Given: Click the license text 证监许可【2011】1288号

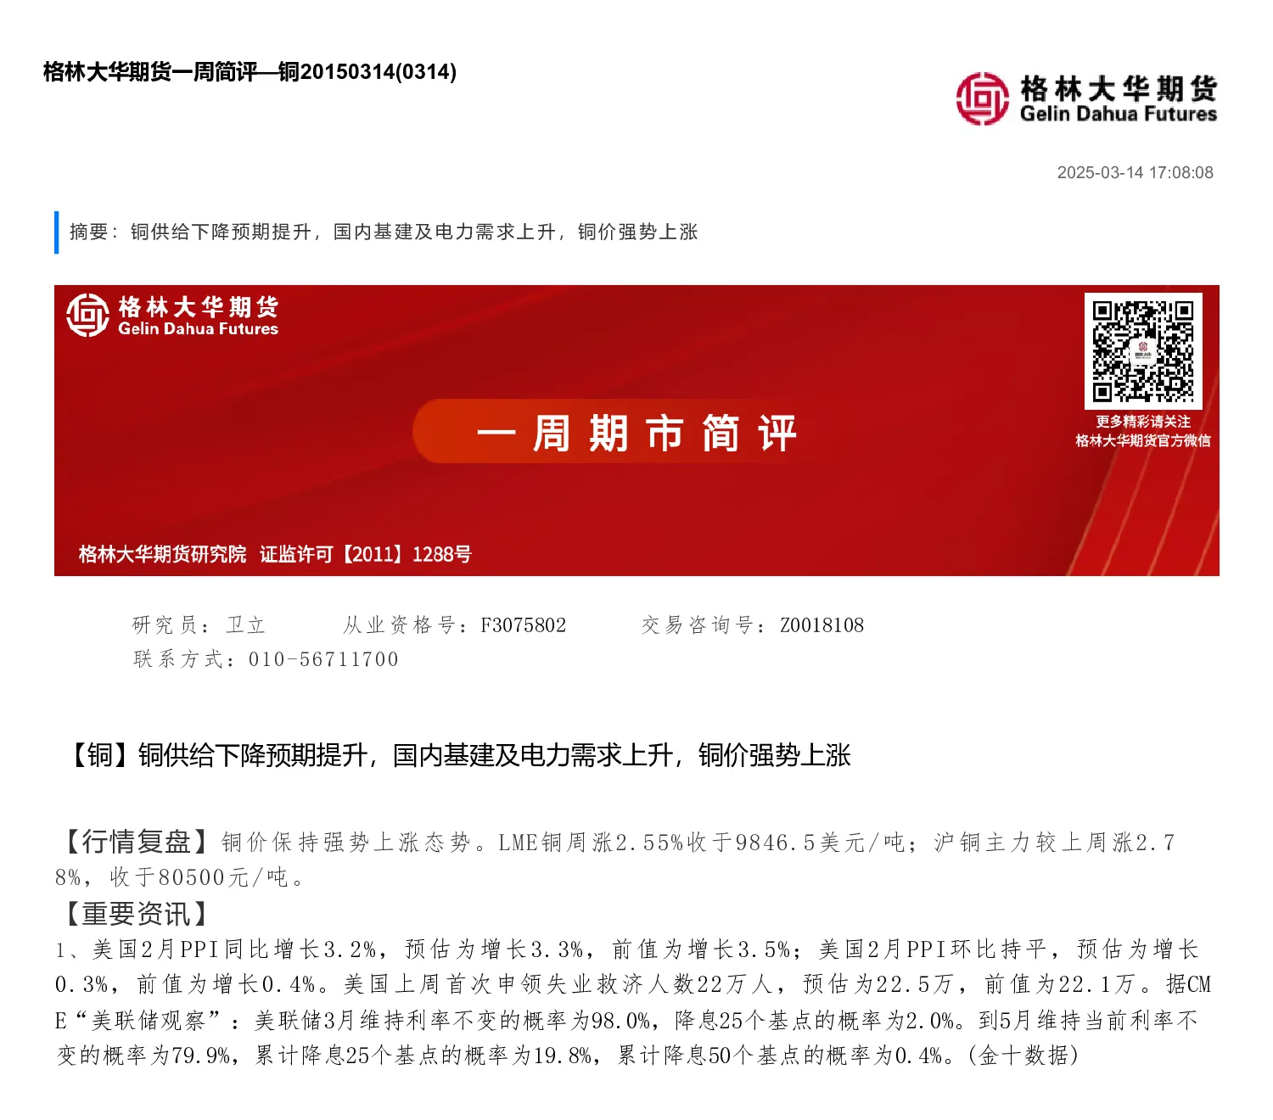Looking at the screenshot, I should [366, 554].
